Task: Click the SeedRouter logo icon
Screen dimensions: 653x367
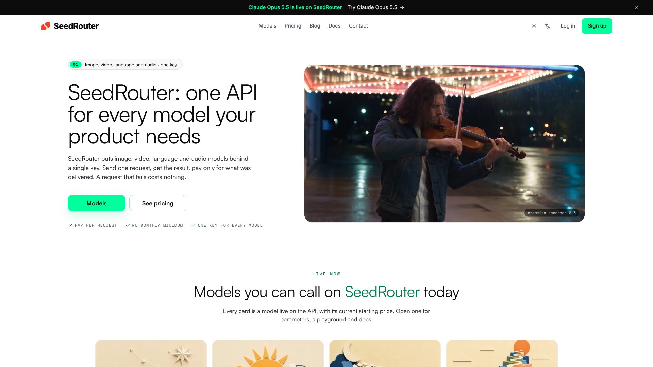Action: coord(46,26)
